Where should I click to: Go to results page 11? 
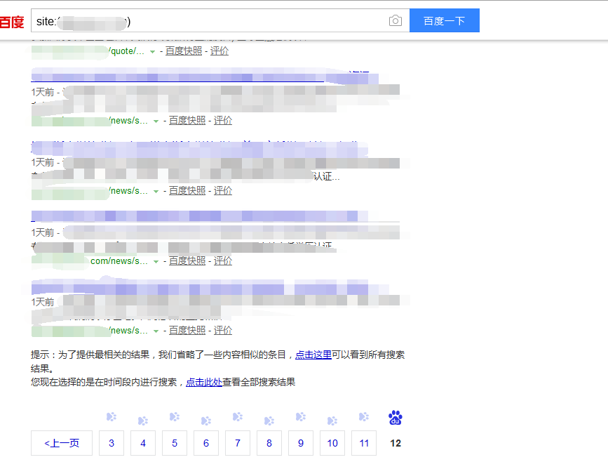coord(363,443)
